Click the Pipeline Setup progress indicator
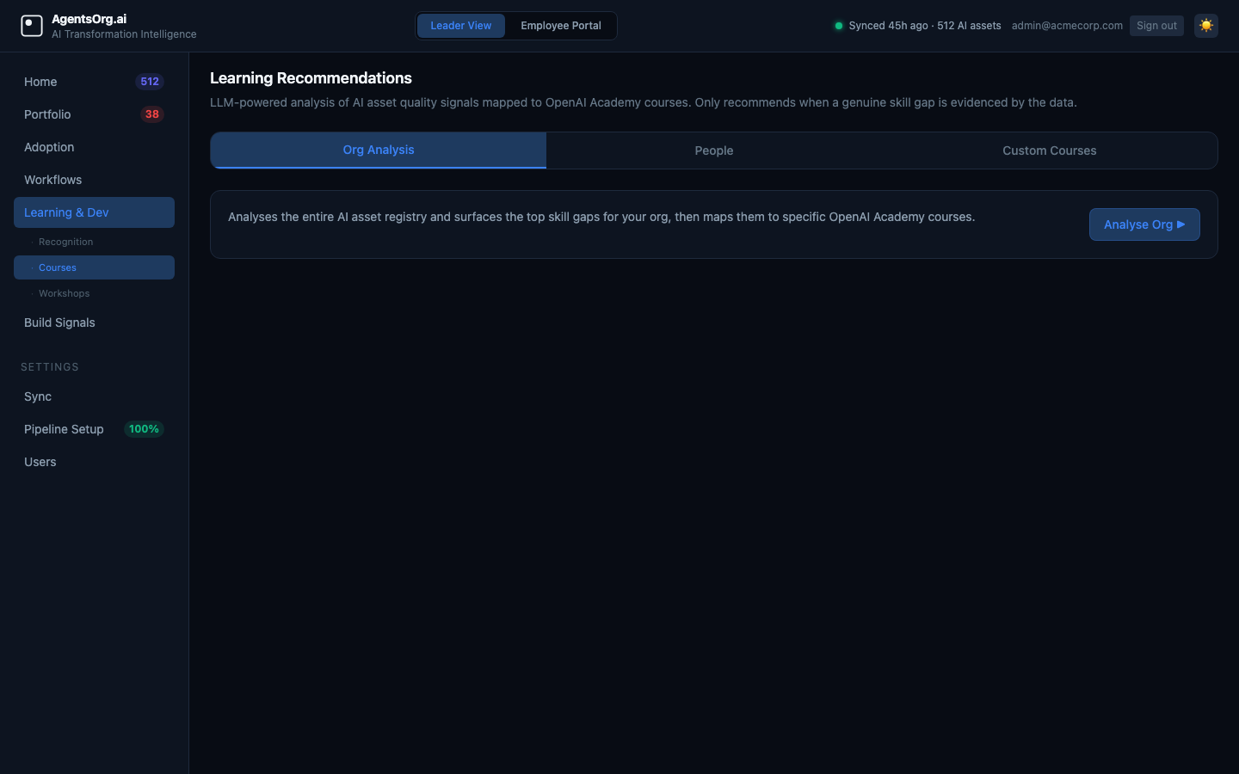The image size is (1239, 774). 143,428
